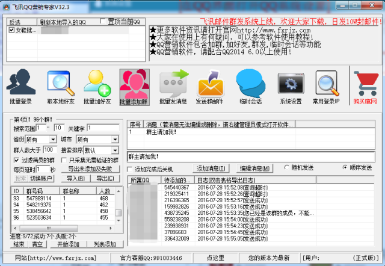Click the 群人数大于 input field
The image size is (385, 266).
pos(50,150)
